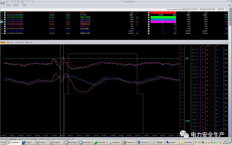Switch to the Table View tab
The height and width of the screenshot is (145, 232).
click(x=10, y=42)
